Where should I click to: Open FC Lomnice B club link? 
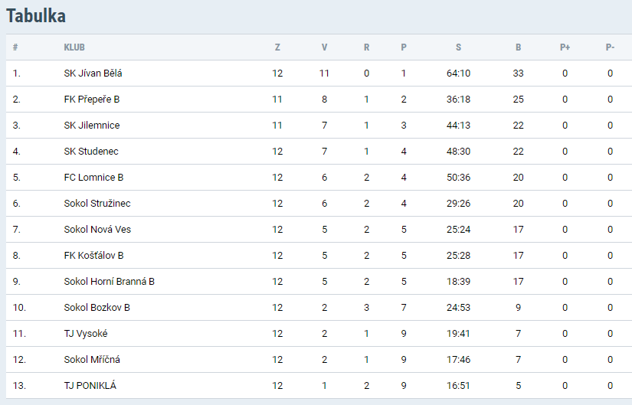coord(93,178)
